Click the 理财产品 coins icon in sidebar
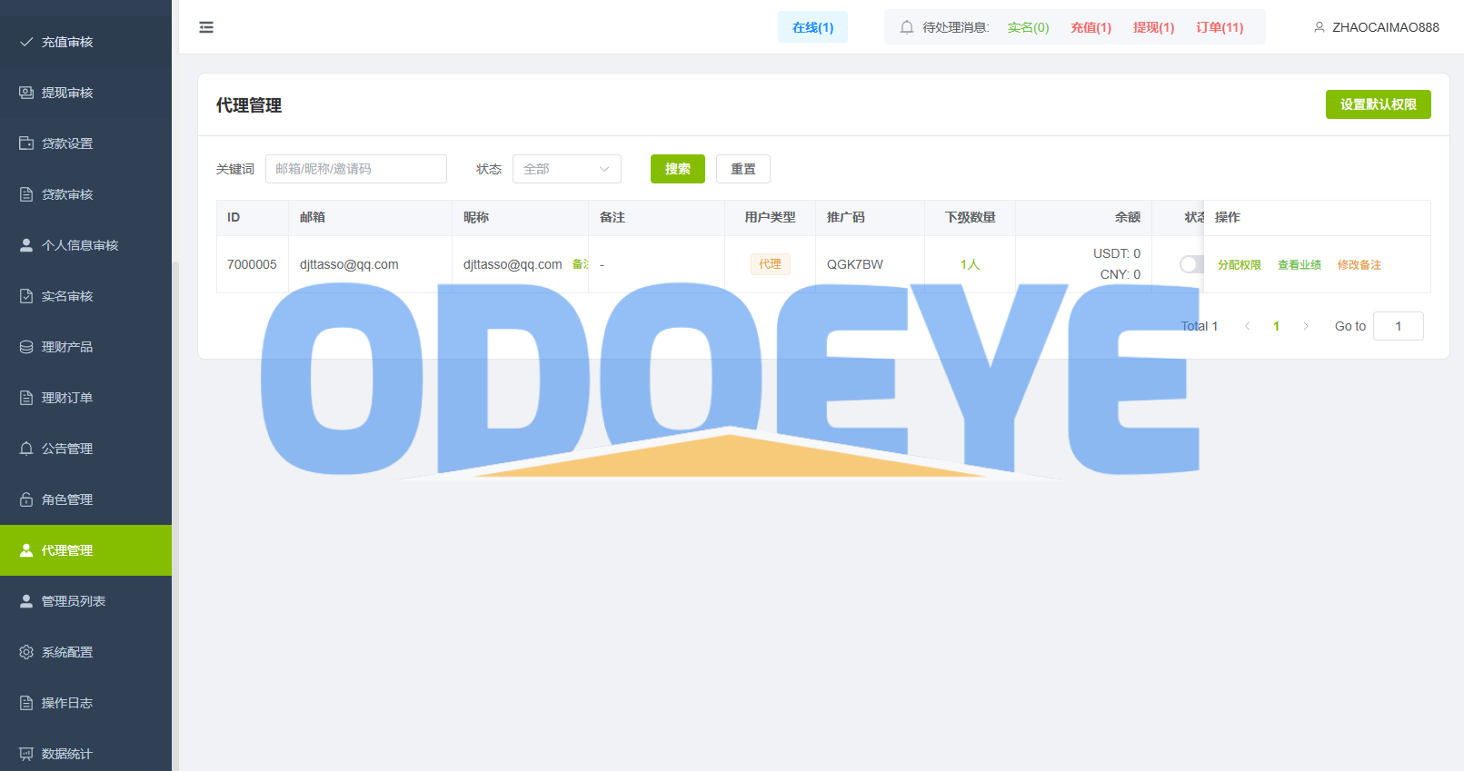 point(26,347)
